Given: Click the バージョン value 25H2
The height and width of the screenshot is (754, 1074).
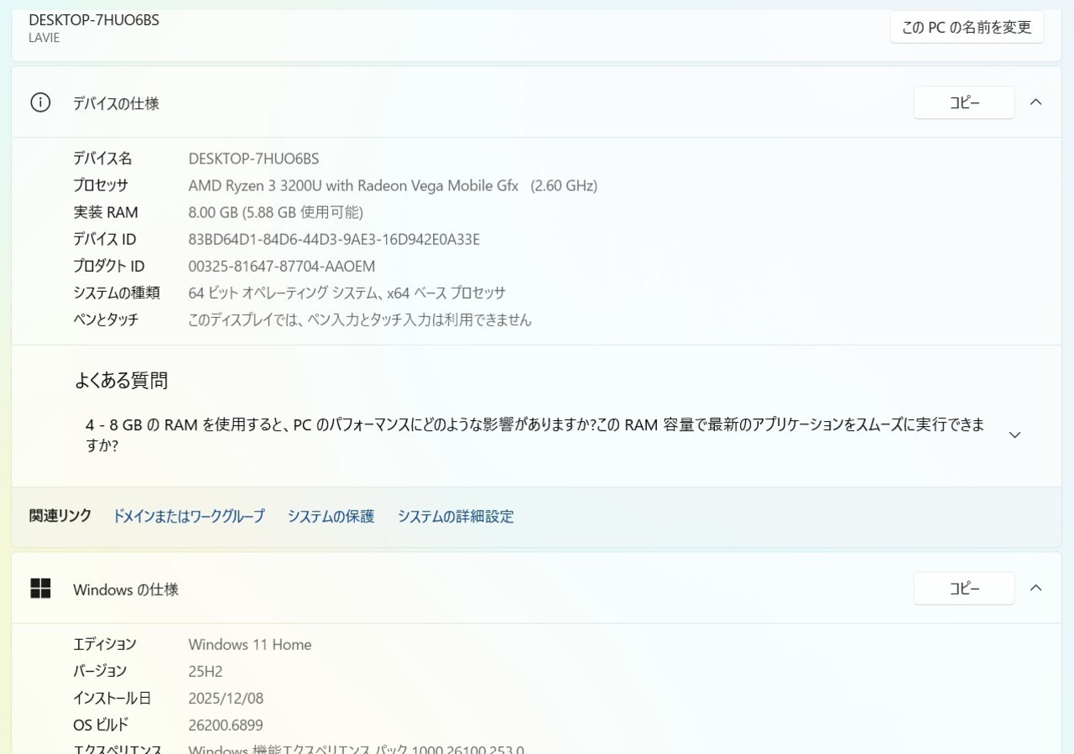Looking at the screenshot, I should point(205,672).
